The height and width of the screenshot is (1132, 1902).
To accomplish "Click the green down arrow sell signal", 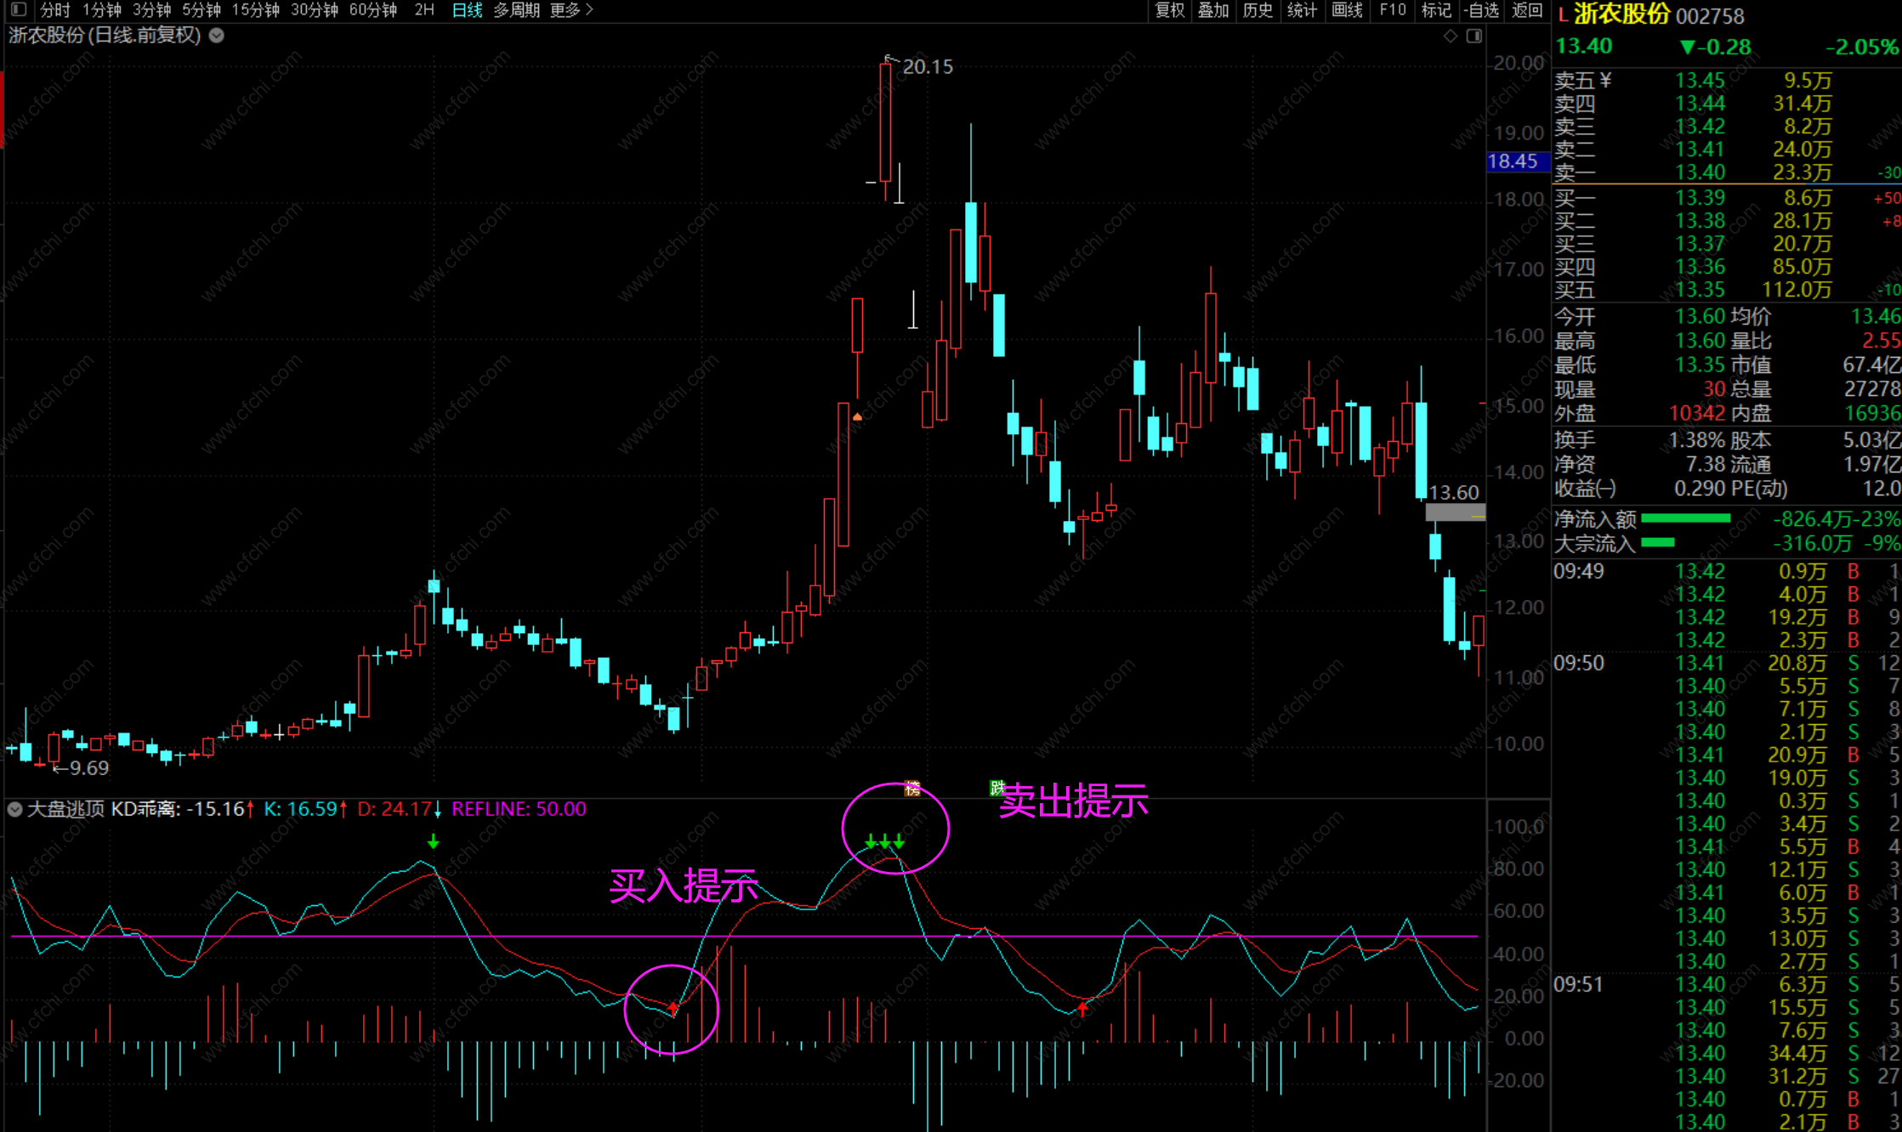I will 434,841.
